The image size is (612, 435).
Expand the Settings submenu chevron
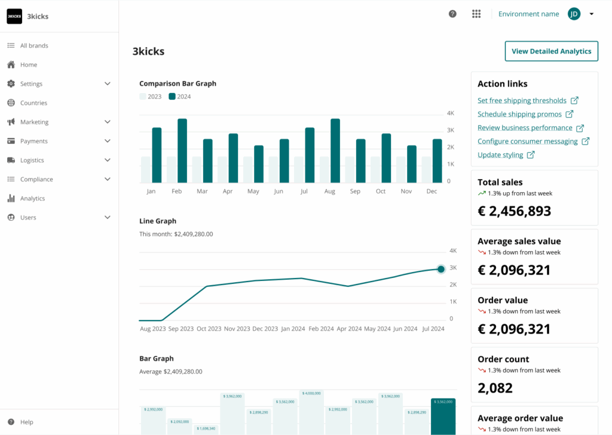108,84
